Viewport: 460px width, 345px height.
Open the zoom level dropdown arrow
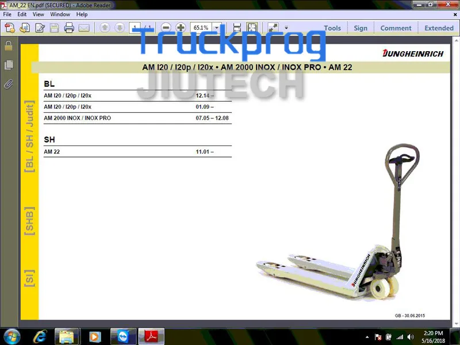point(217,28)
